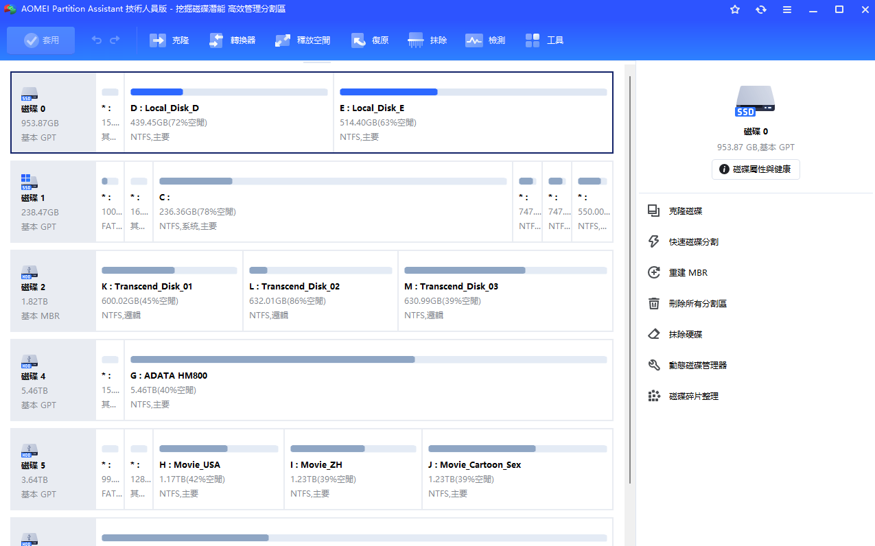Click "953.87 GB,基本 GPT" in the right panel

(756, 147)
